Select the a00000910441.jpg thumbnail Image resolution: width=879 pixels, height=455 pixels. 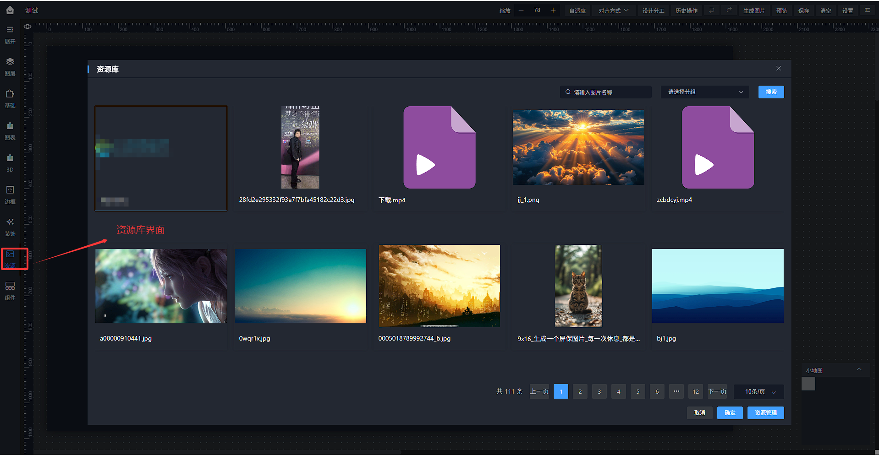pos(161,286)
